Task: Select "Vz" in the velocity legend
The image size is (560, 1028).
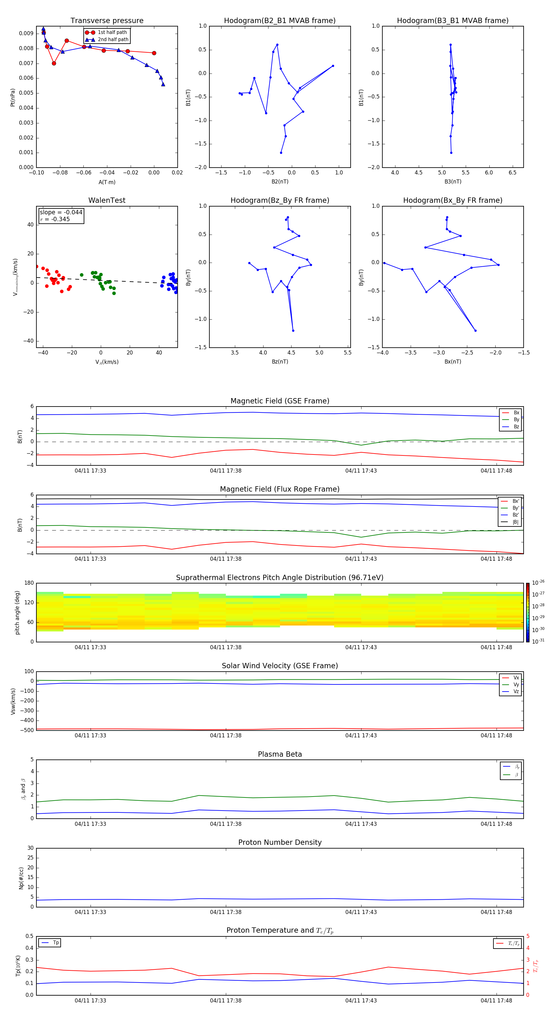Action: click(x=511, y=692)
